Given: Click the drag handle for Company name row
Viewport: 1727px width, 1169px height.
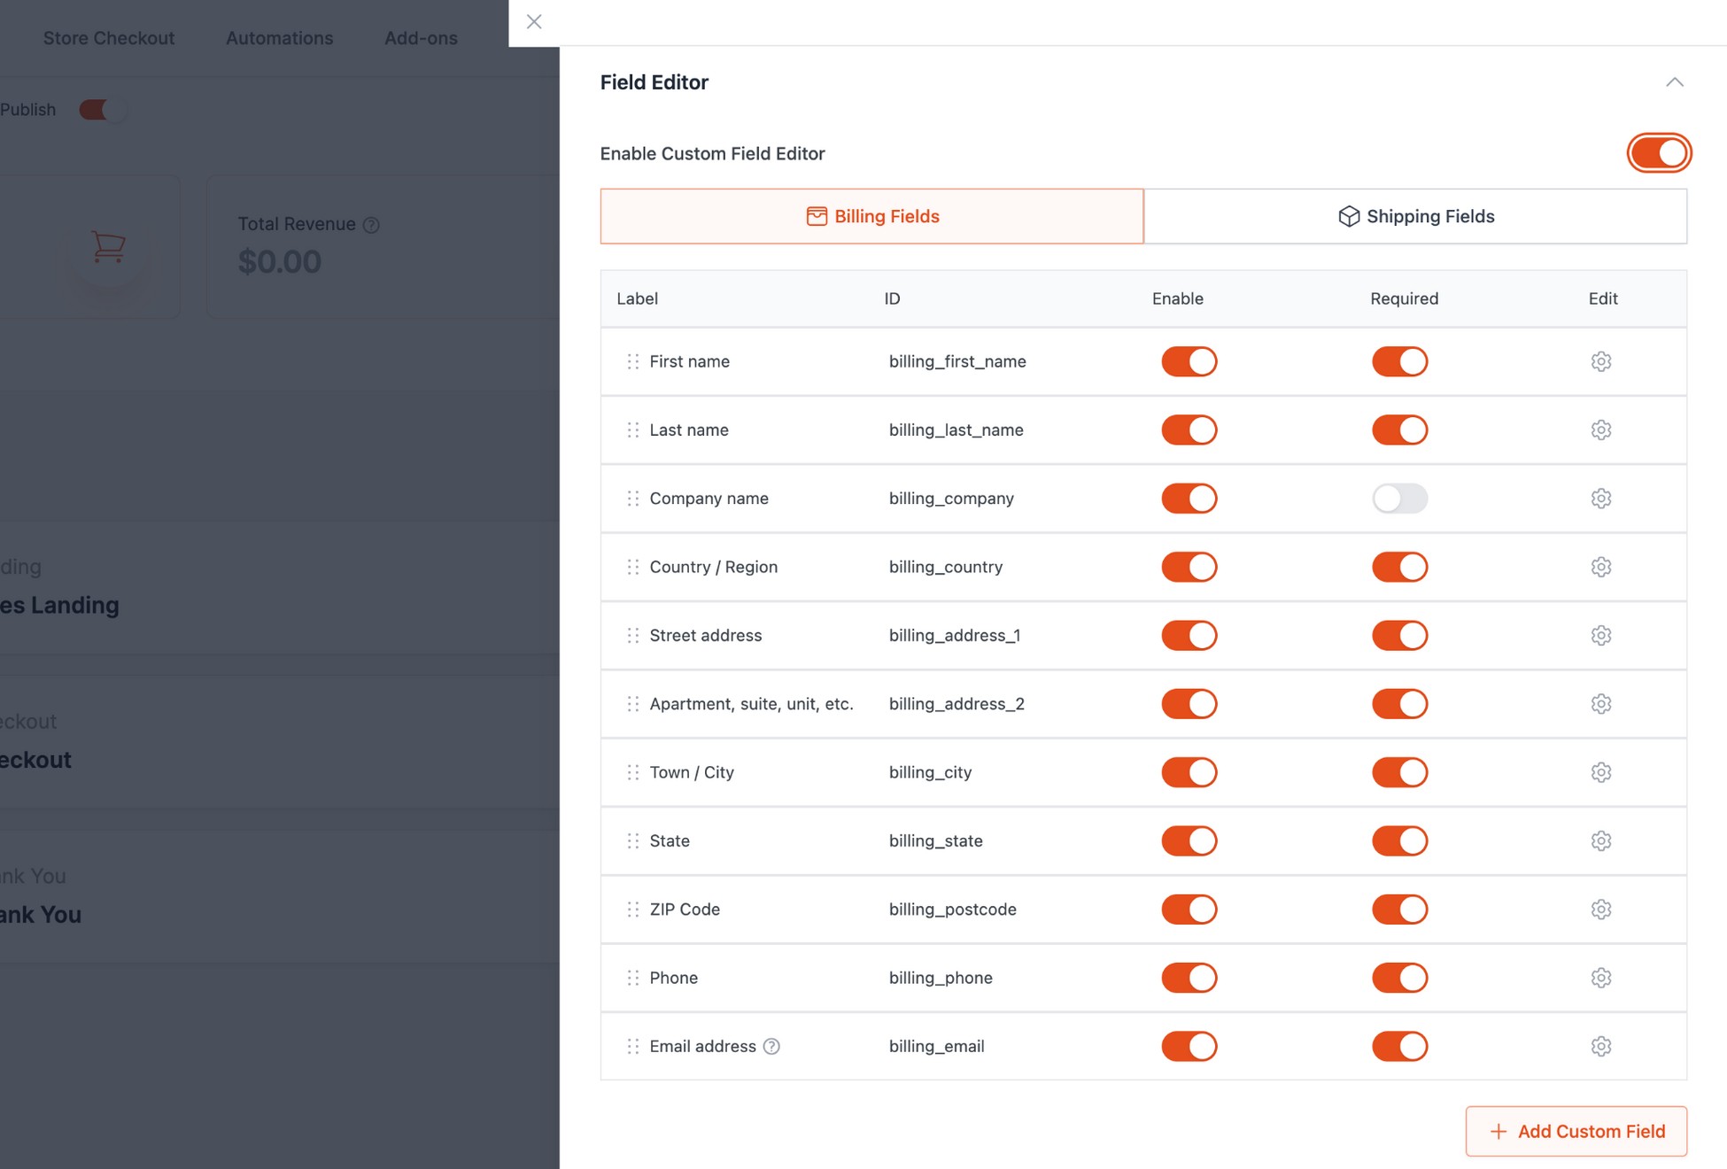Looking at the screenshot, I should 632,499.
